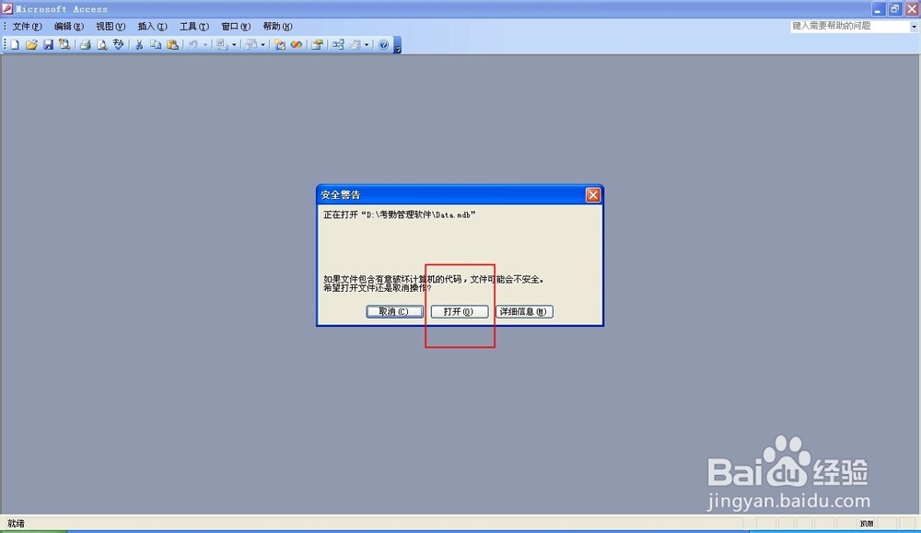Open the 工具(T) menu

[x=193, y=27]
